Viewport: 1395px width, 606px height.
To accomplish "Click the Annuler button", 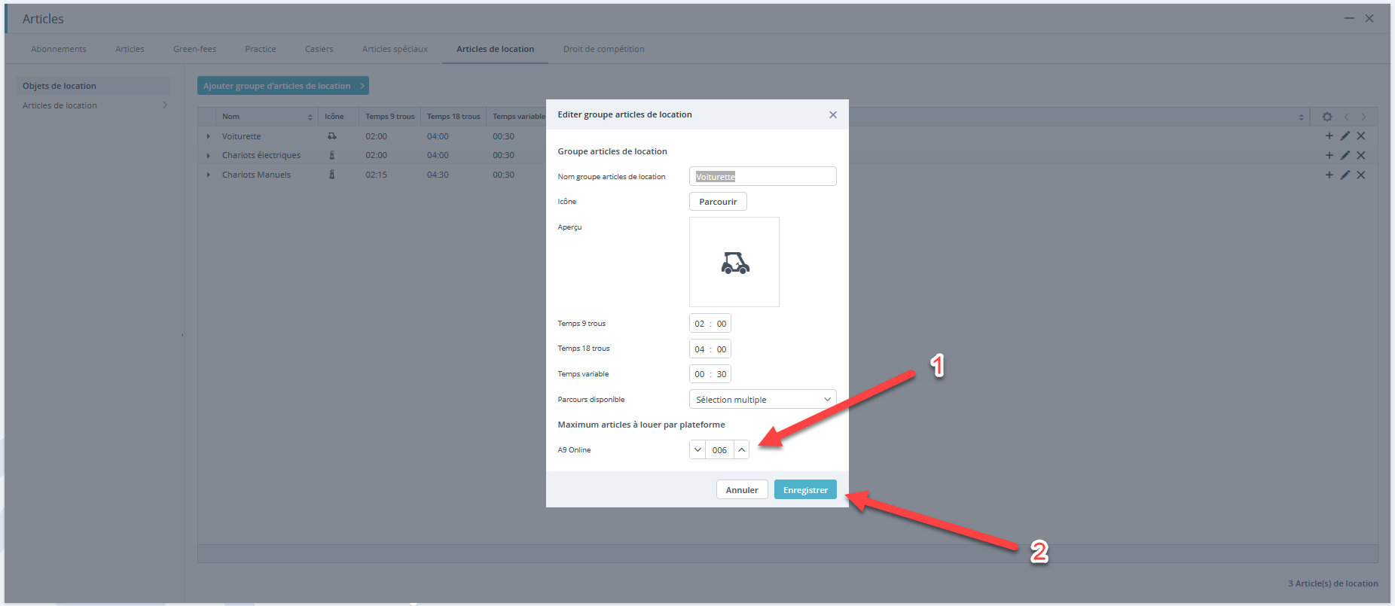I will tap(742, 489).
